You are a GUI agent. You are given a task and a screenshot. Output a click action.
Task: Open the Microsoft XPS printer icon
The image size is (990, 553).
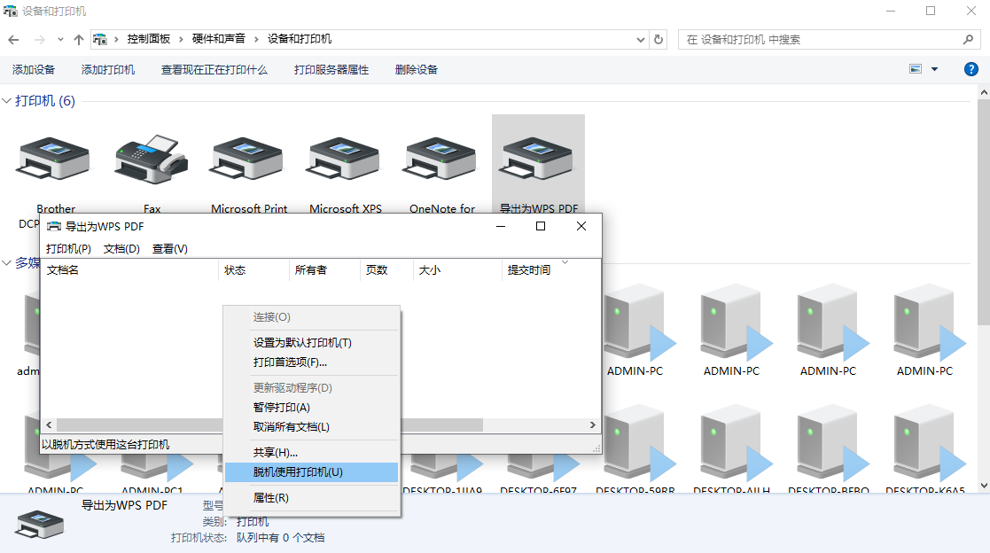[x=342, y=160]
